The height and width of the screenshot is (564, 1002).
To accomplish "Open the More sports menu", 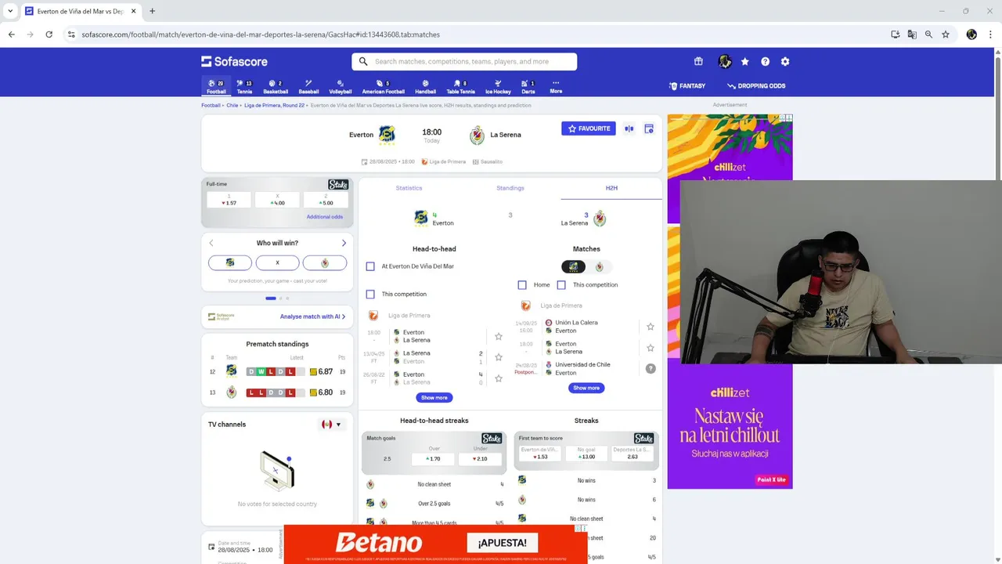I will coord(556,86).
